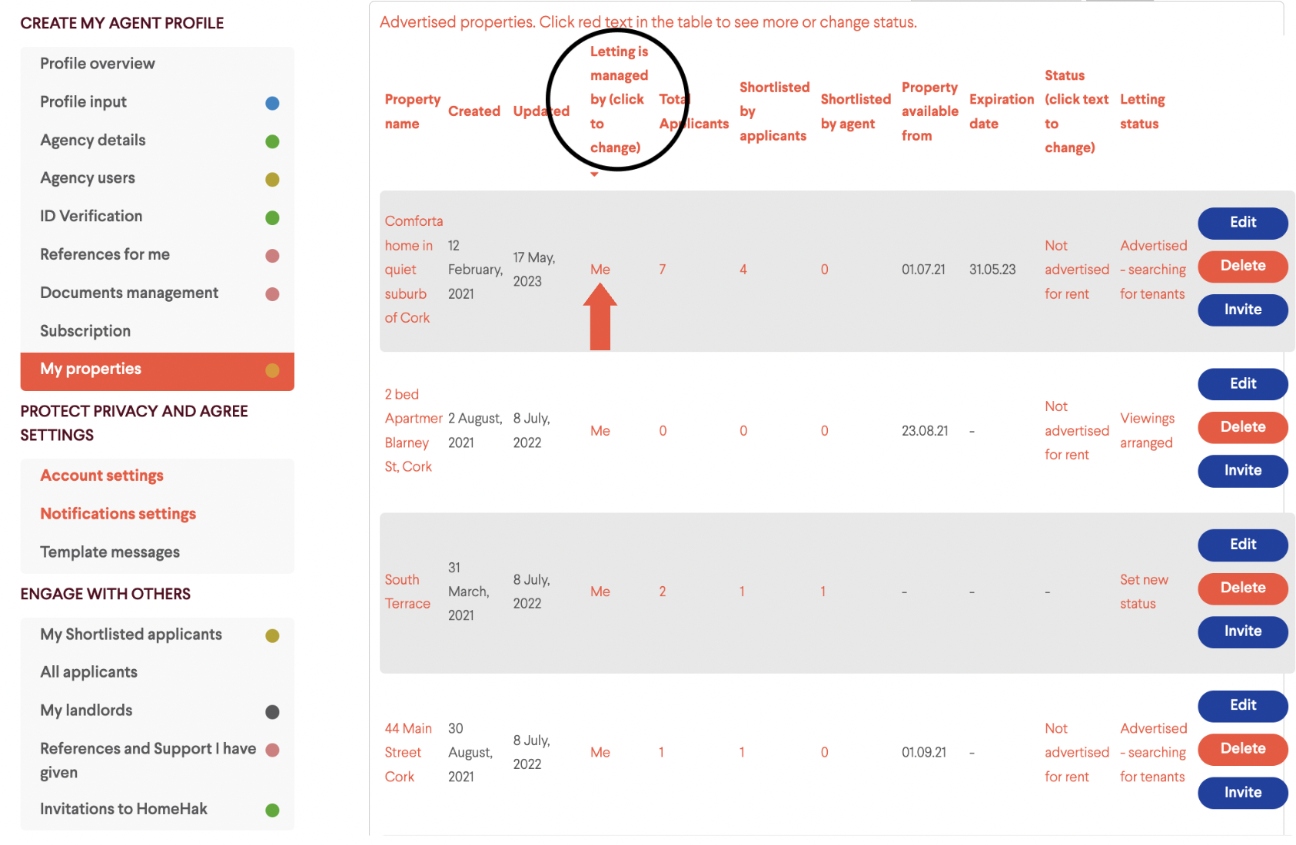The width and height of the screenshot is (1296, 845).
Task: Sort by Letting is managed by column
Action: (x=619, y=100)
